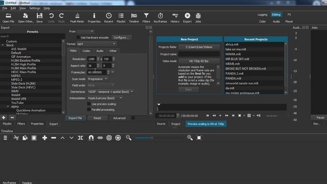Click the player scrub bar
Screen dimensions: 327x184
coord(222,108)
